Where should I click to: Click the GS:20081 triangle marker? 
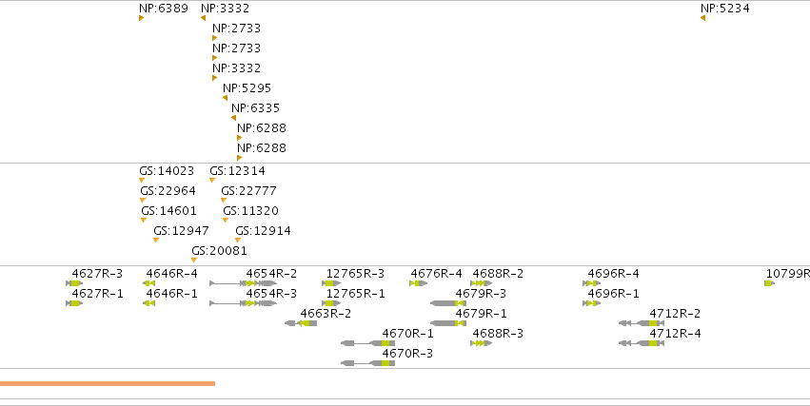tap(194, 260)
